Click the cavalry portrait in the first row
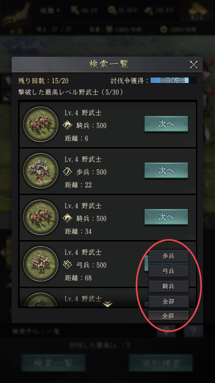 [41, 125]
